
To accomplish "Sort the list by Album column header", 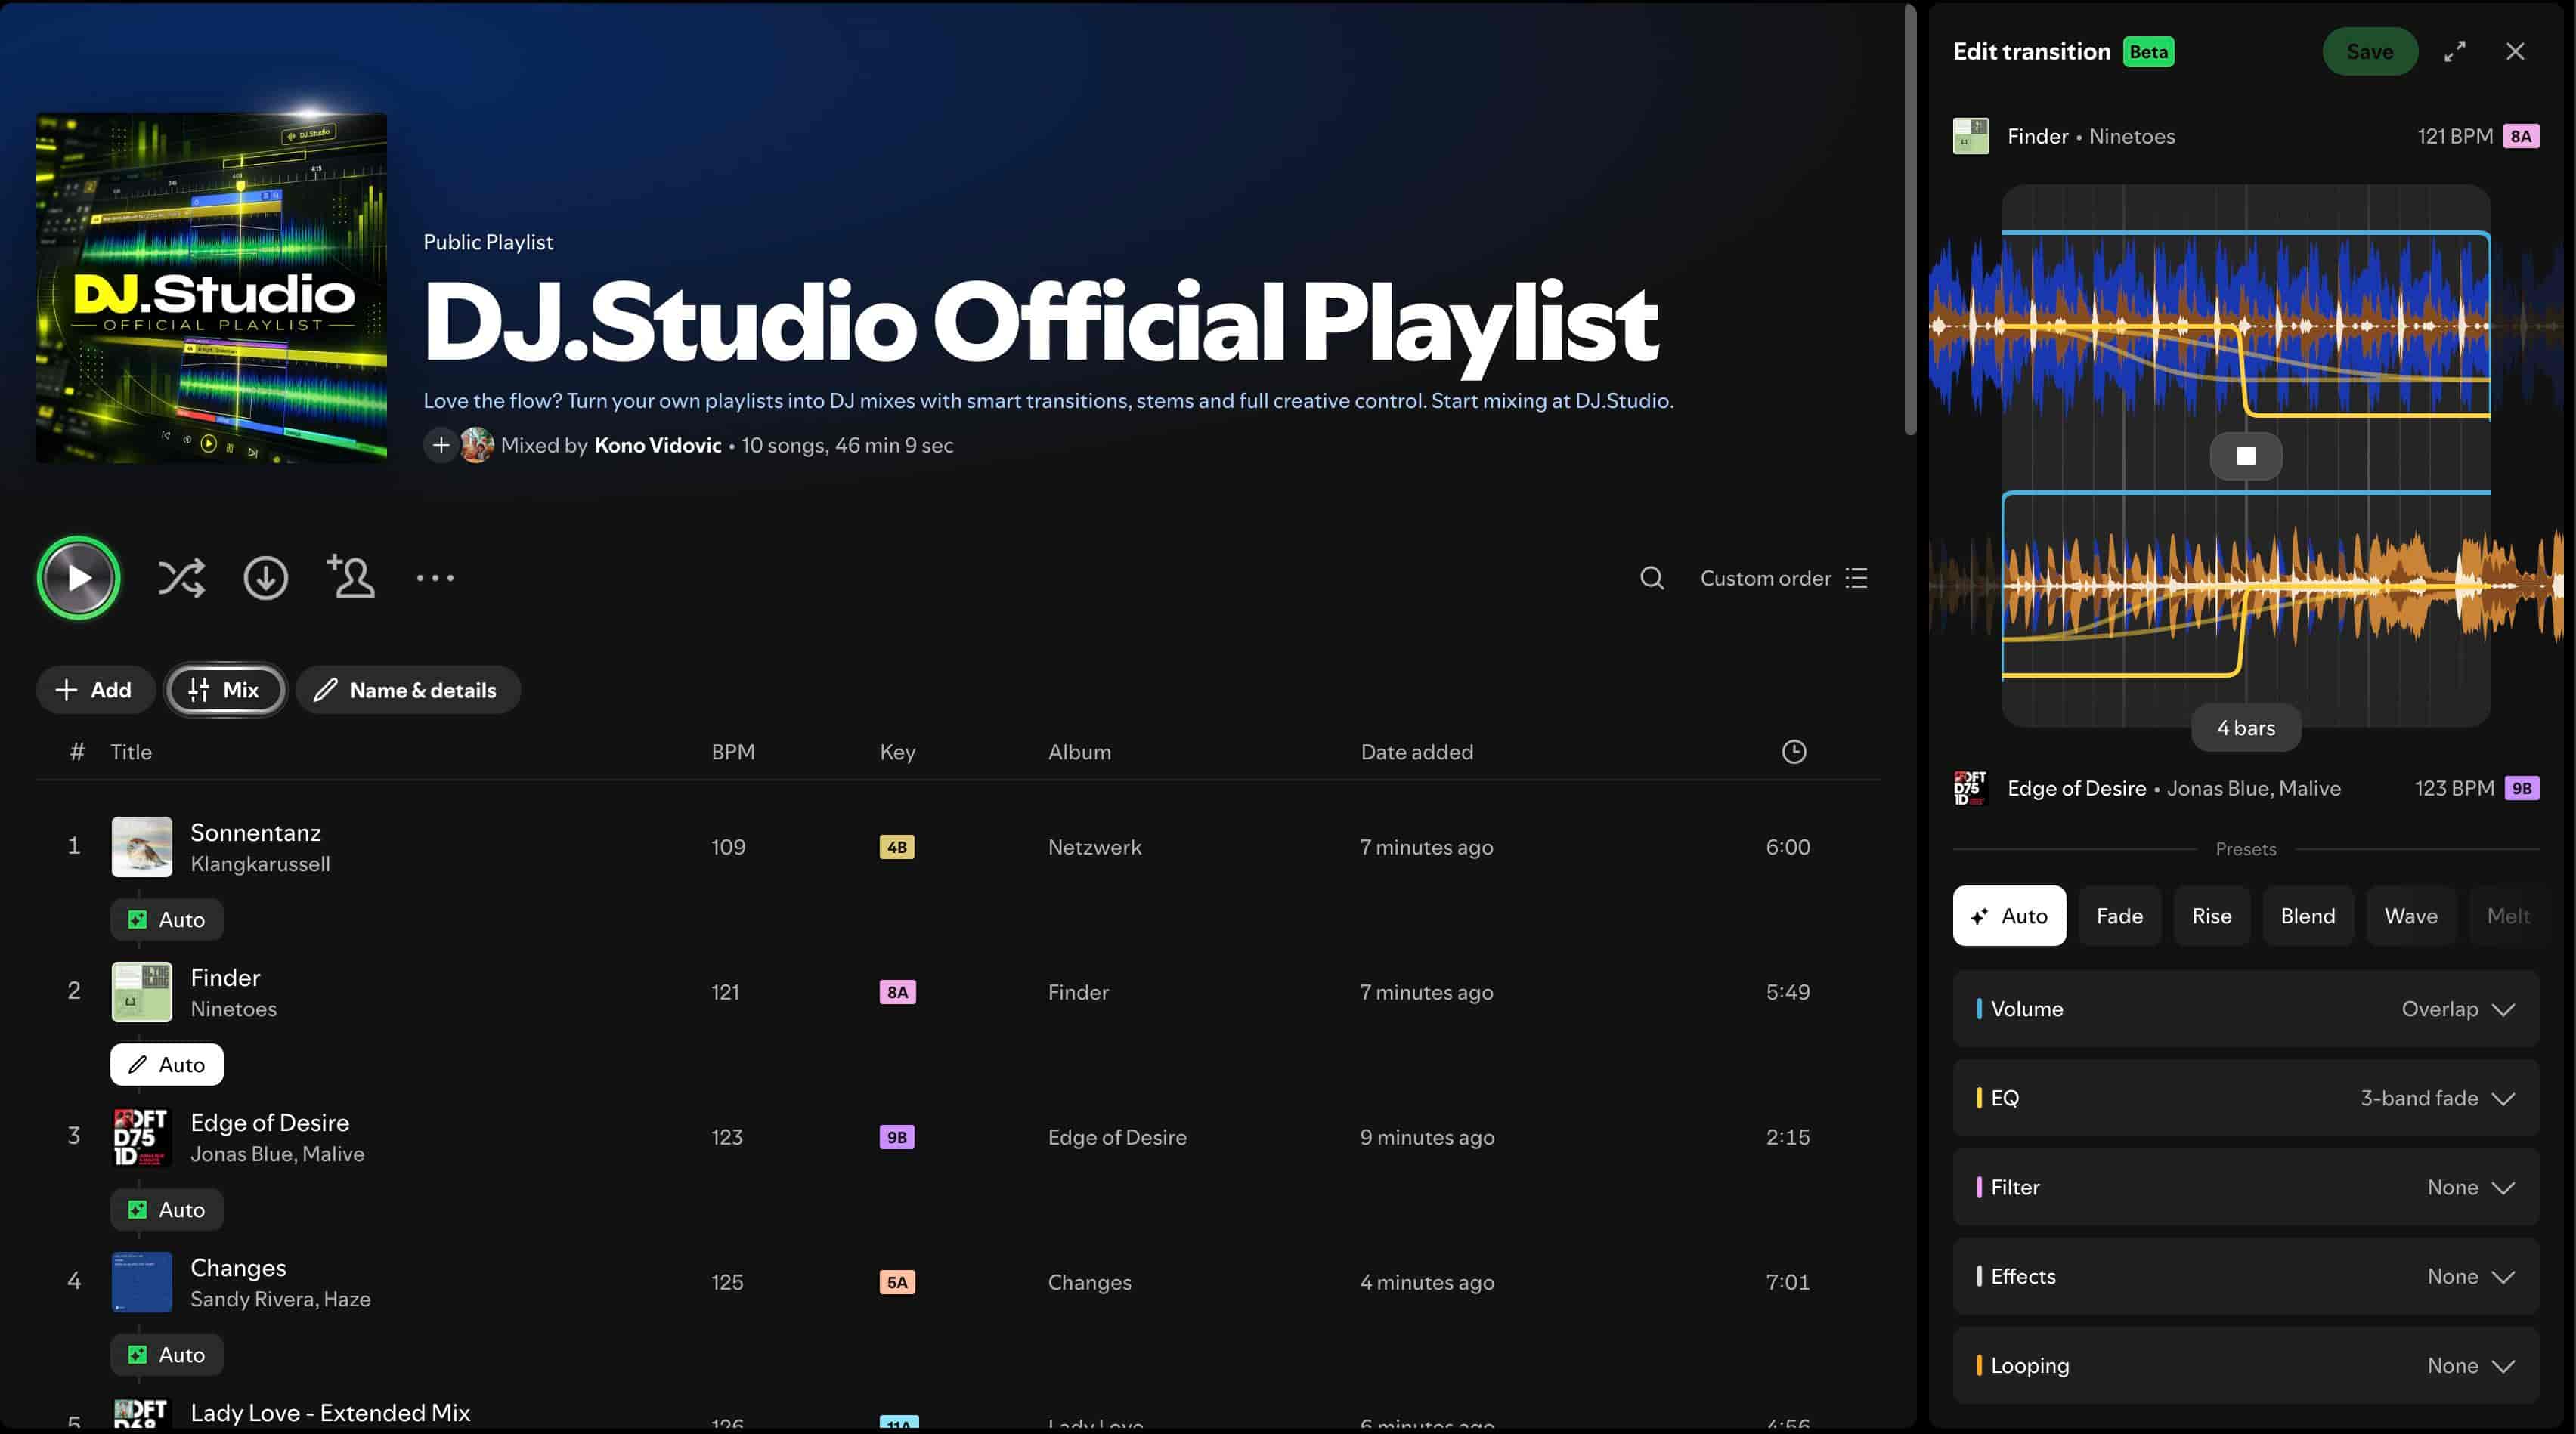I will tap(1079, 752).
